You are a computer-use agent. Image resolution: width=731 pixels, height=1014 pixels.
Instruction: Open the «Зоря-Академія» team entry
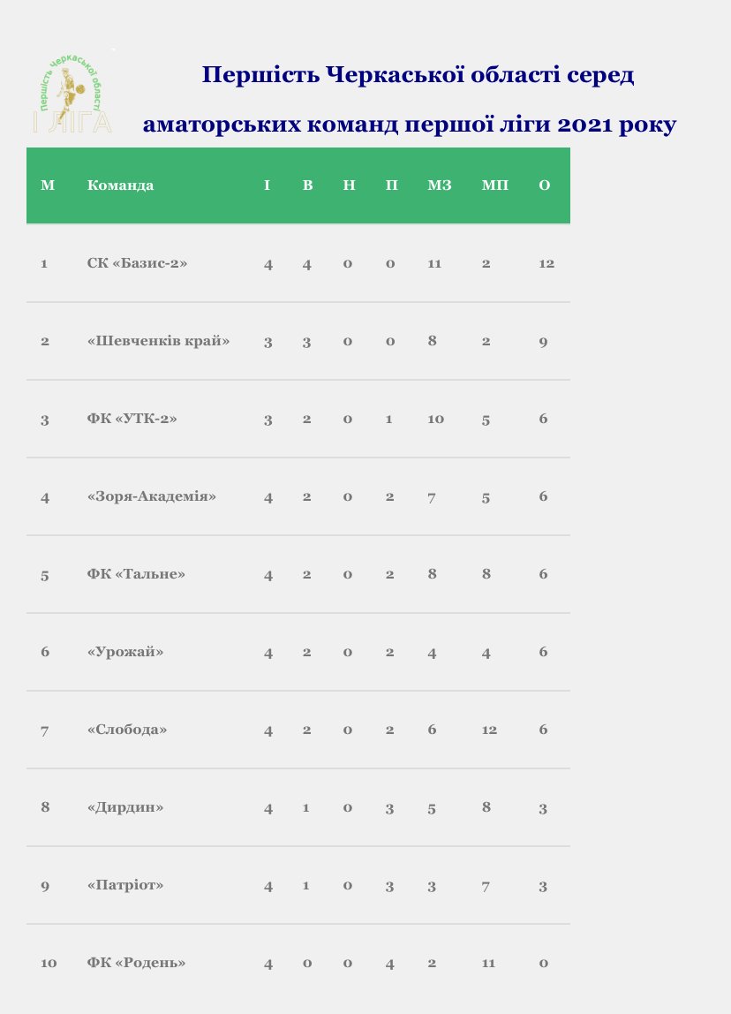pyautogui.click(x=151, y=496)
